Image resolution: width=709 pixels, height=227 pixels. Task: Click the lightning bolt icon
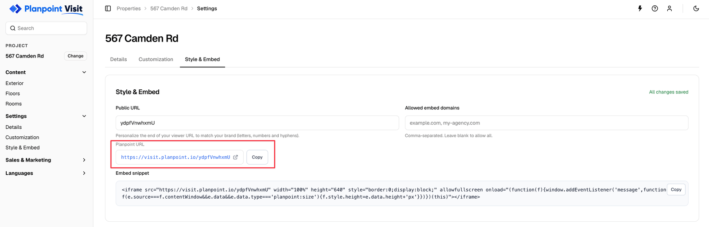640,8
